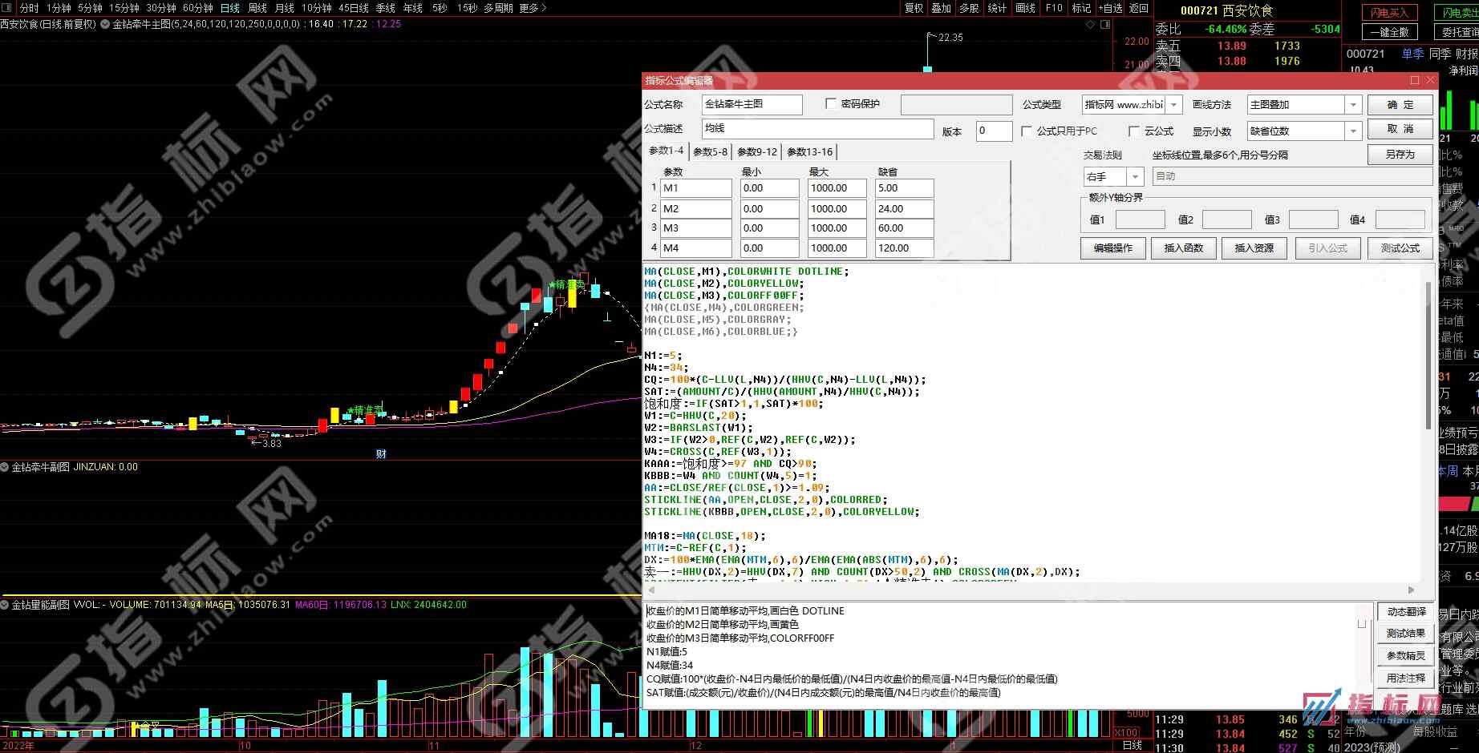Image resolution: width=1479 pixels, height=753 pixels.
Task: Open the 显示小数 decimal places dropdown
Action: point(1351,130)
